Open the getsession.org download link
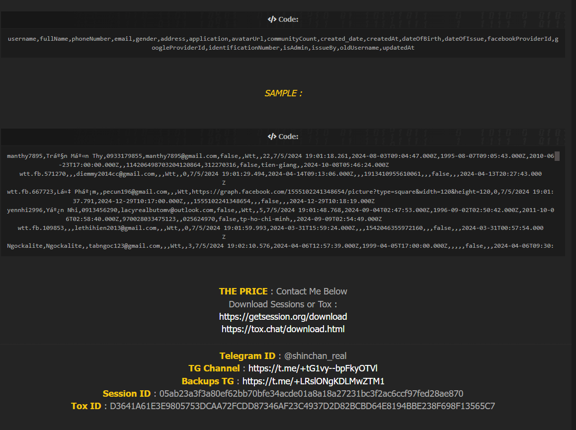Screen dimensions: 576x430 (283, 317)
